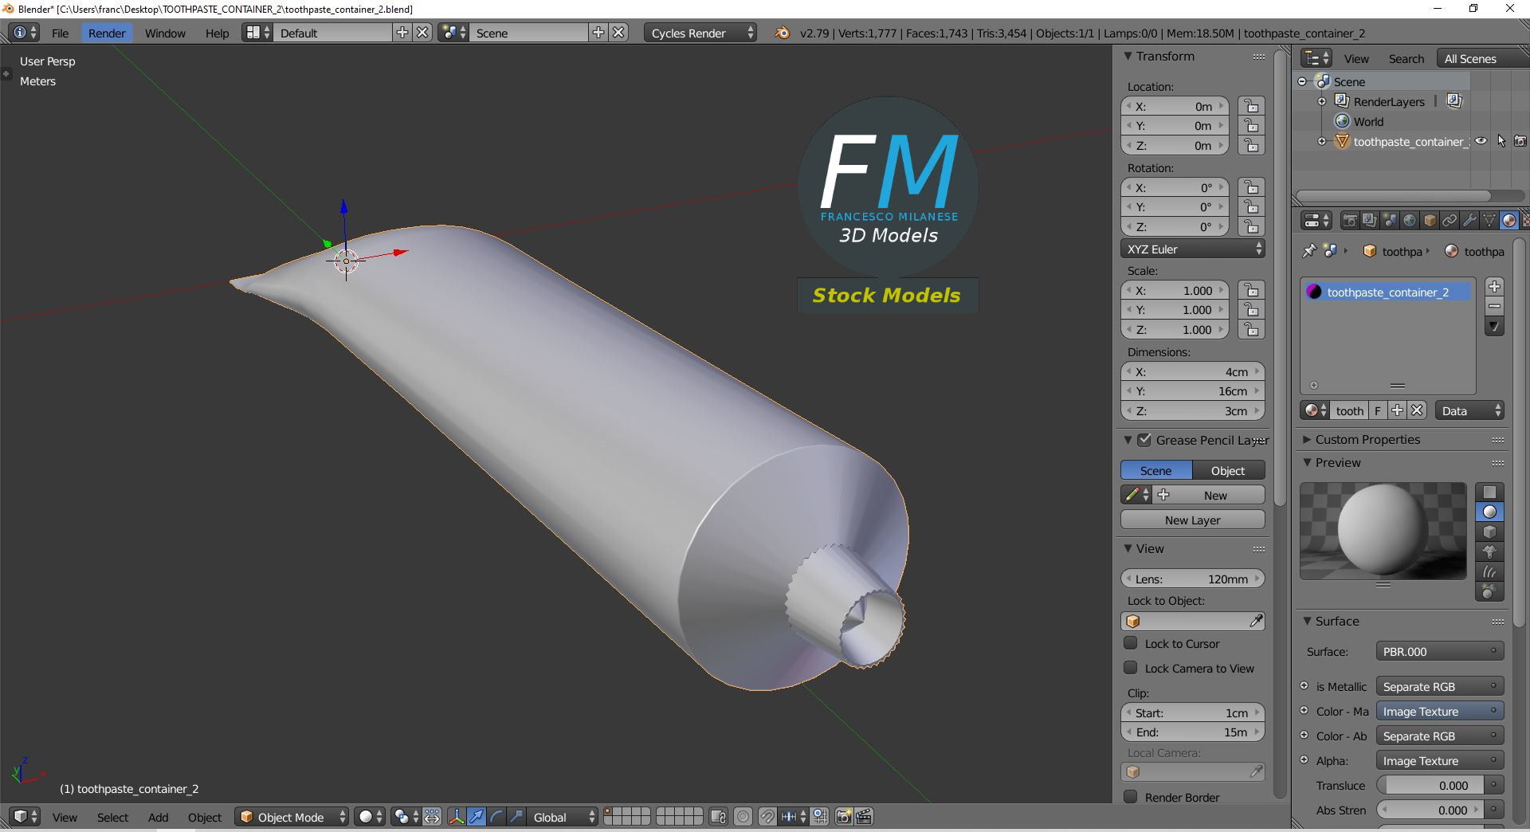Open the Global orientation dropdown
Screen dimensions: 1530x832
click(x=563, y=817)
